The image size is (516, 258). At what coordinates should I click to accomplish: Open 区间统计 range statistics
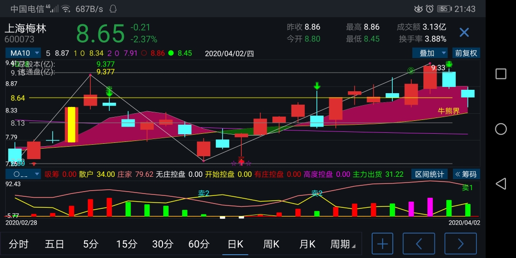point(429,174)
